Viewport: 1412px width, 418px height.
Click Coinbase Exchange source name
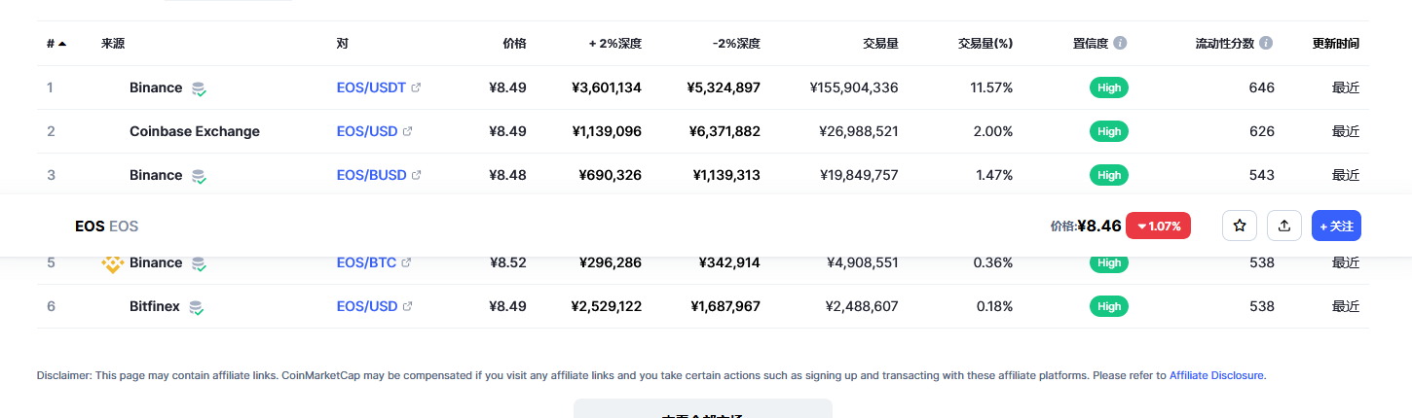pyautogui.click(x=195, y=131)
